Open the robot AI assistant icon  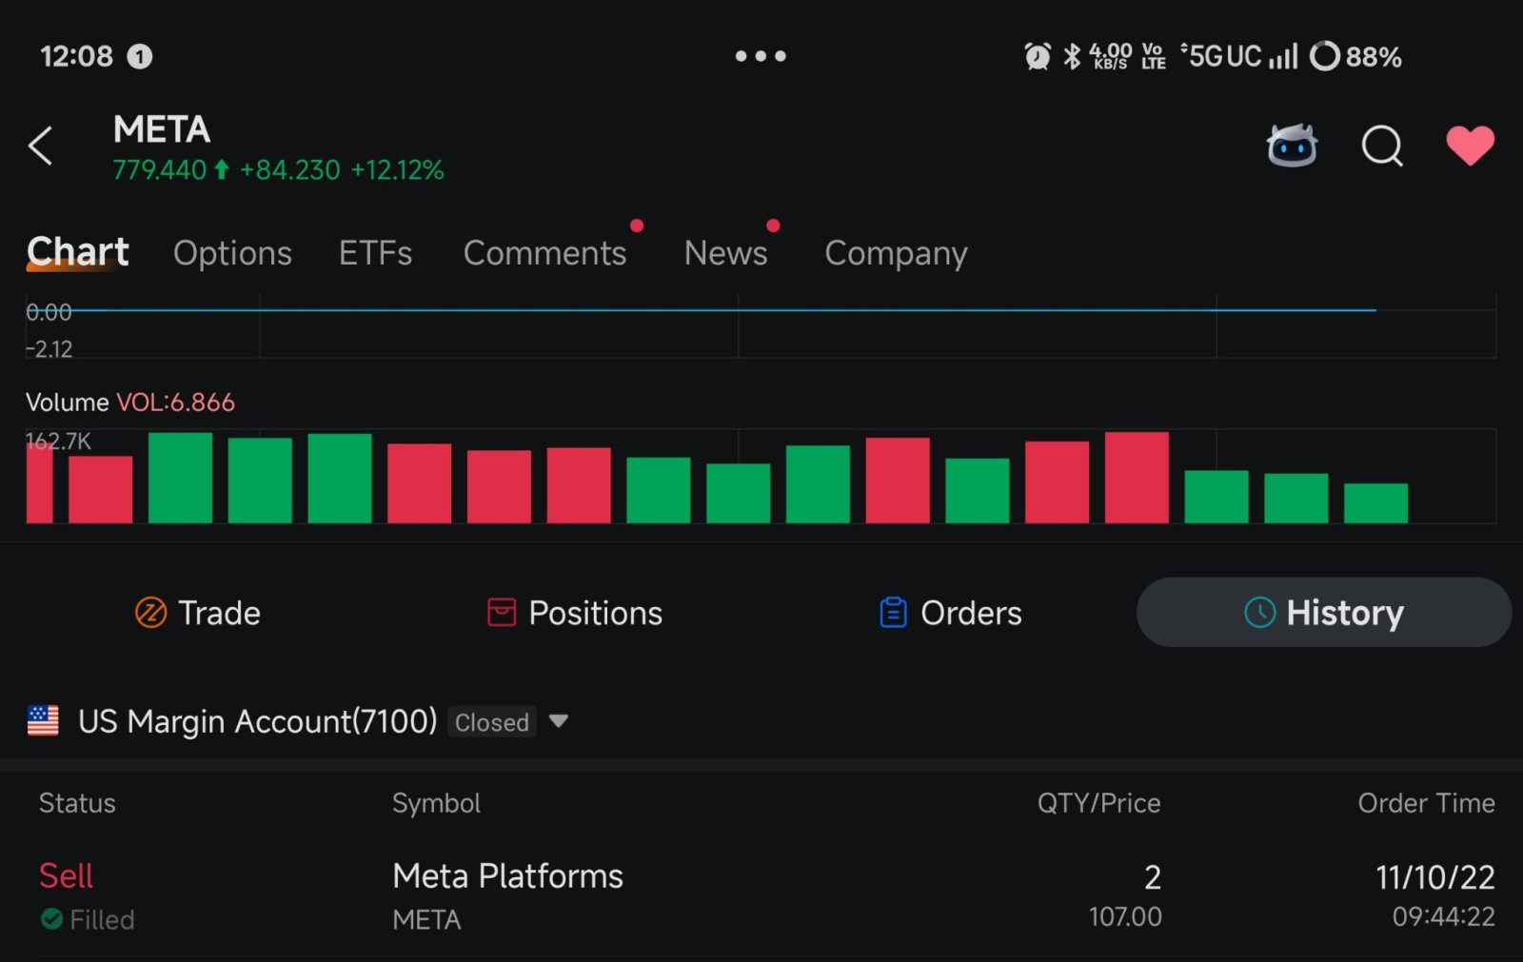click(1292, 146)
